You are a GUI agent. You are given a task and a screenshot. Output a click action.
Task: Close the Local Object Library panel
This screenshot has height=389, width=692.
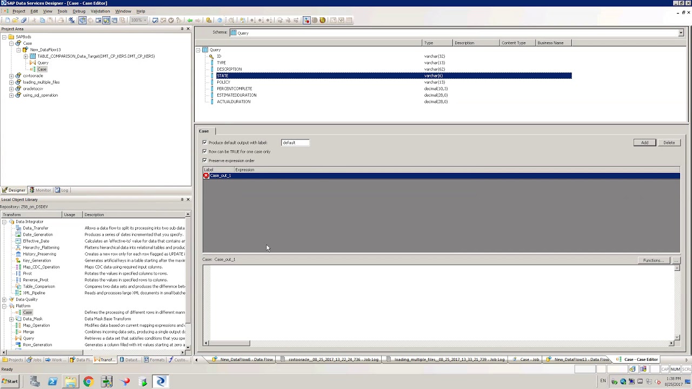pyautogui.click(x=188, y=199)
